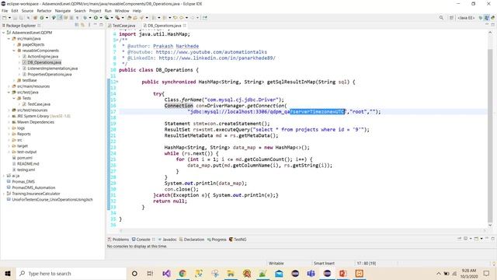497x280 pixels.
Task: Open File Explorer from the taskbar
Action: [231, 273]
